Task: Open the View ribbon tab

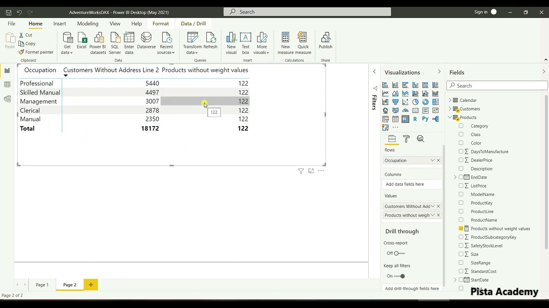Action: (115, 24)
